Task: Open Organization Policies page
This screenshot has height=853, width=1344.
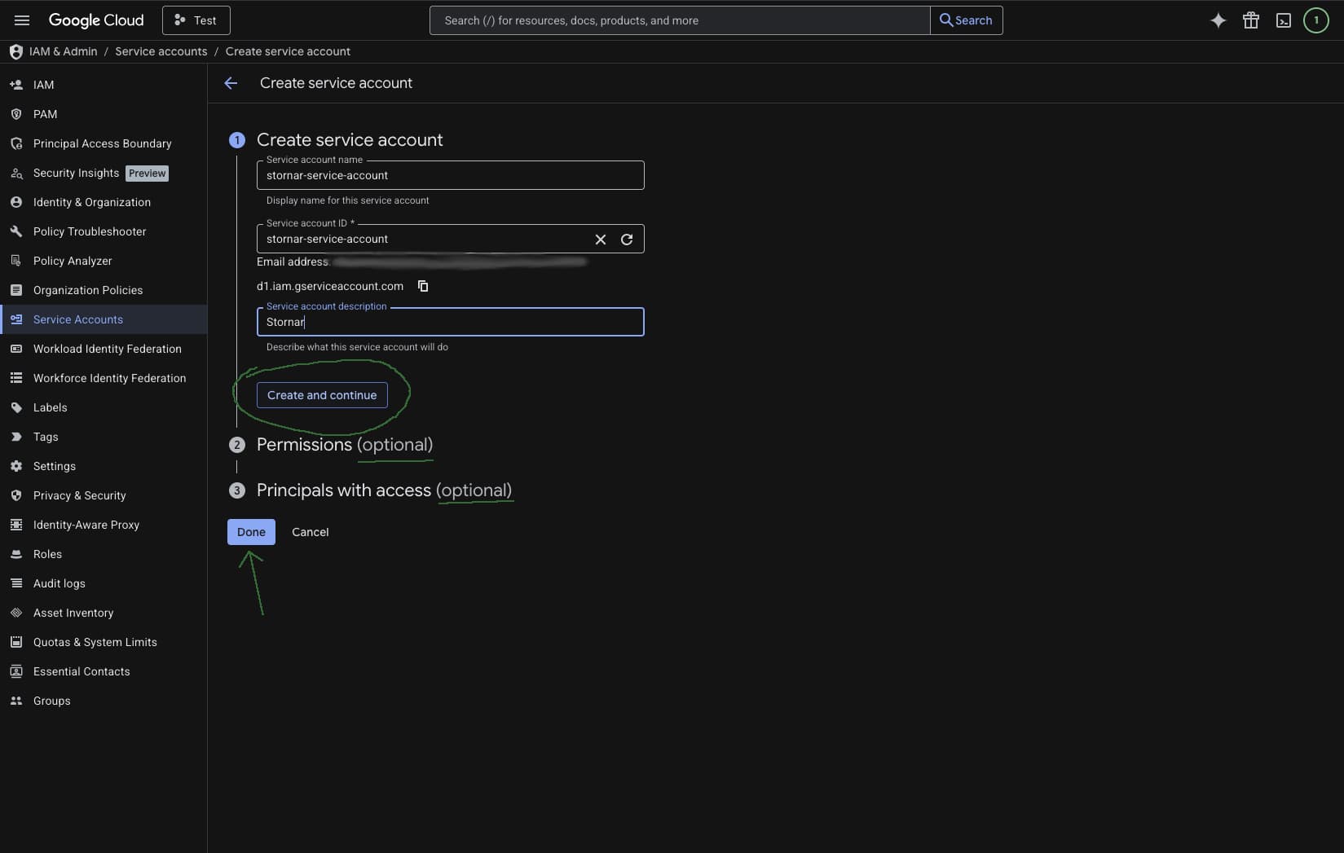Action: pyautogui.click(x=104, y=290)
